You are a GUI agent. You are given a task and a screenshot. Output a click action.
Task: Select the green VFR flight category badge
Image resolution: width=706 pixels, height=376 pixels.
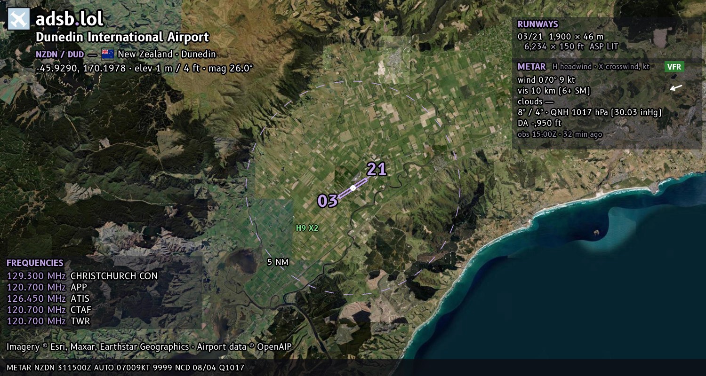(674, 67)
